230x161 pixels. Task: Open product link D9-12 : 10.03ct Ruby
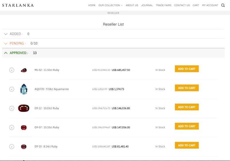47,108
